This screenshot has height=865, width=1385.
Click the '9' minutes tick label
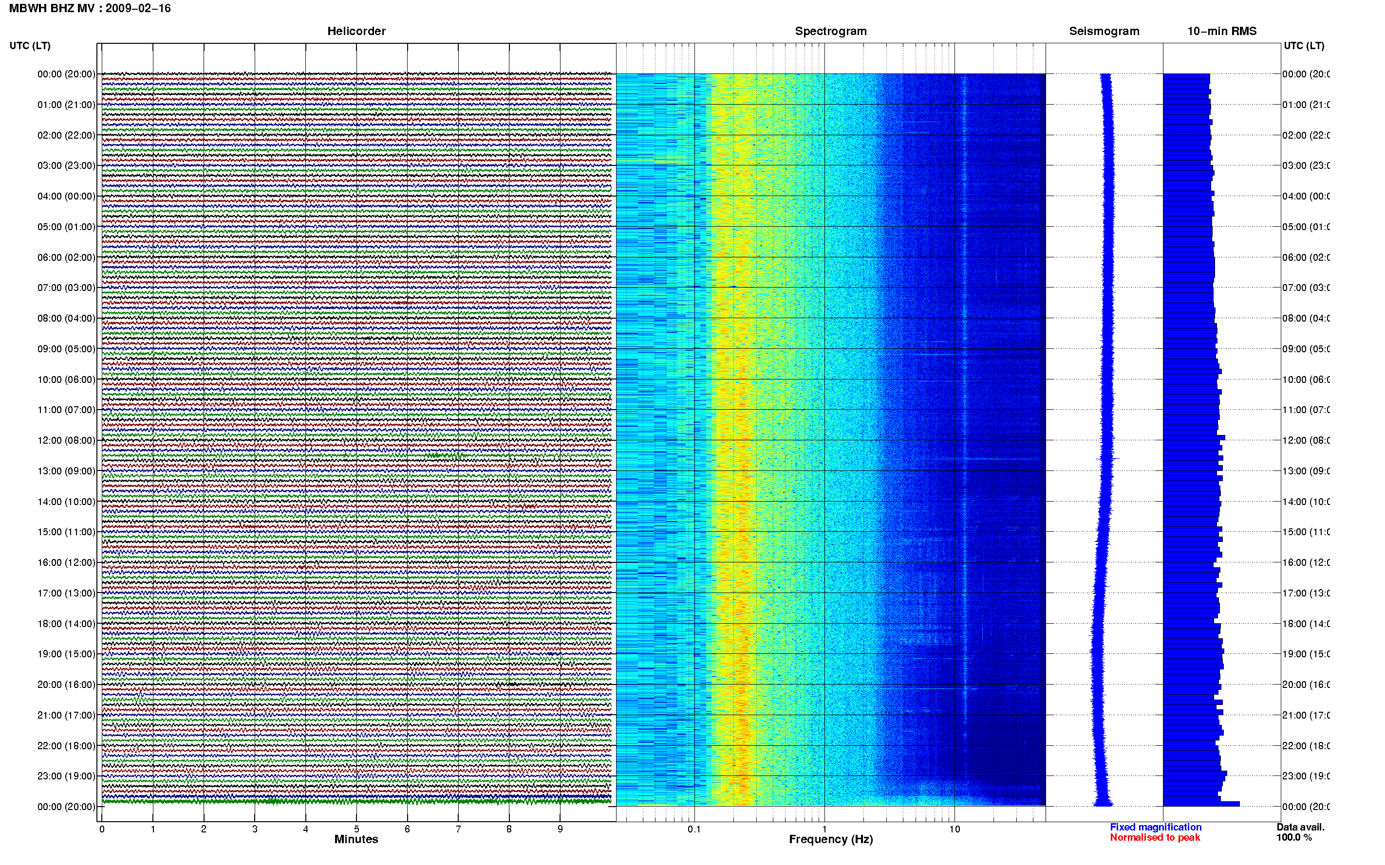pos(560,829)
